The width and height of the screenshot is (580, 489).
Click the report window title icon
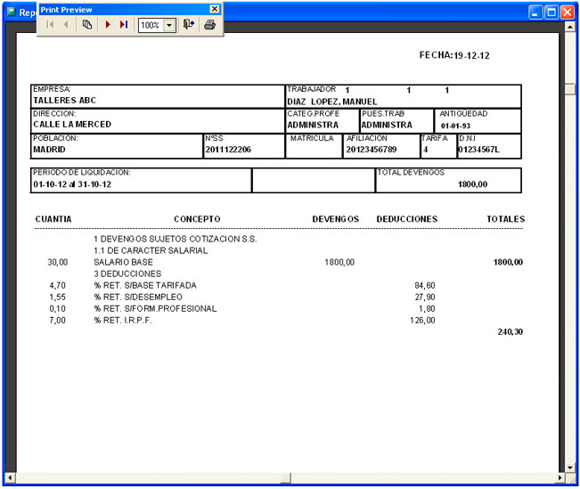[x=12, y=12]
